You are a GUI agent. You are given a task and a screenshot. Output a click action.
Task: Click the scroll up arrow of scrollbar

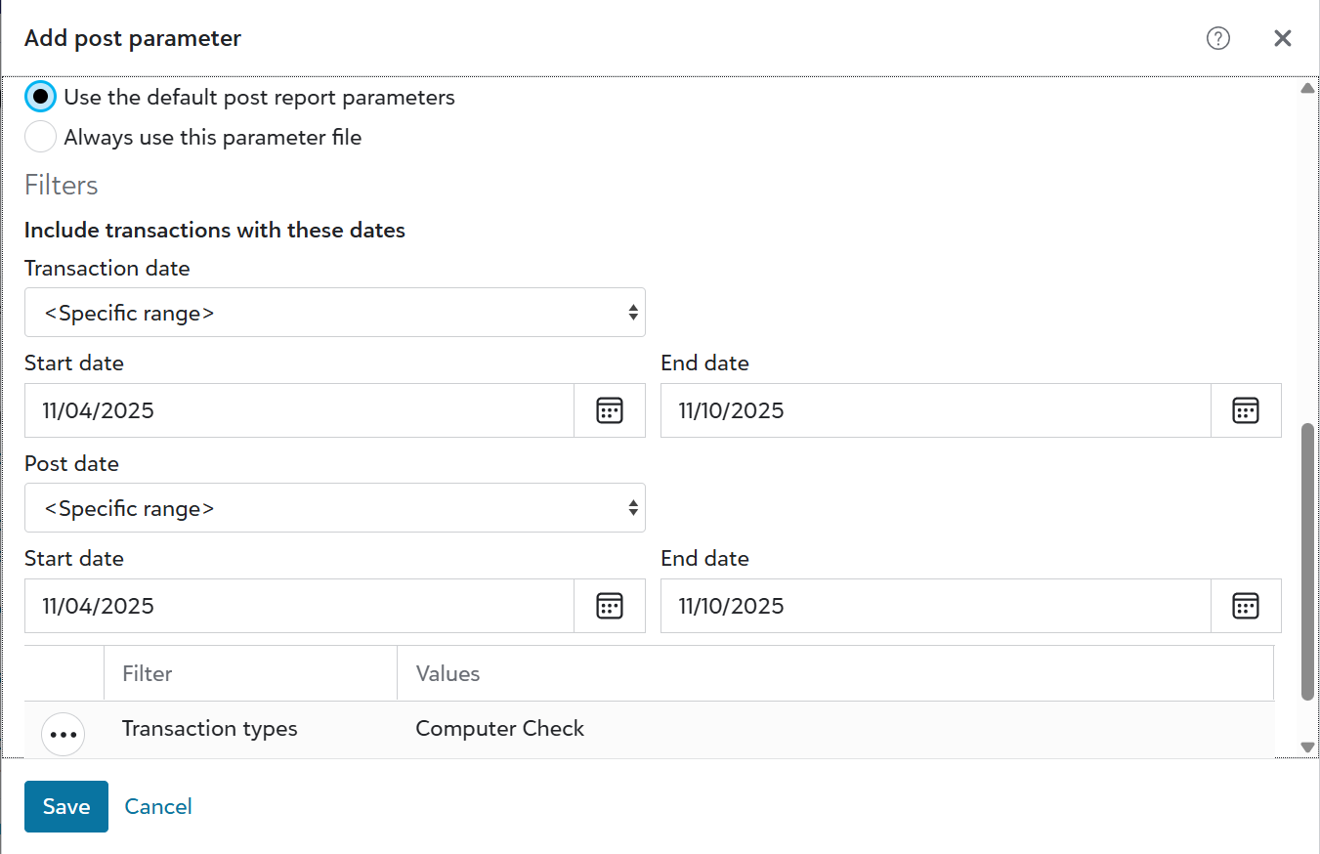click(x=1307, y=89)
